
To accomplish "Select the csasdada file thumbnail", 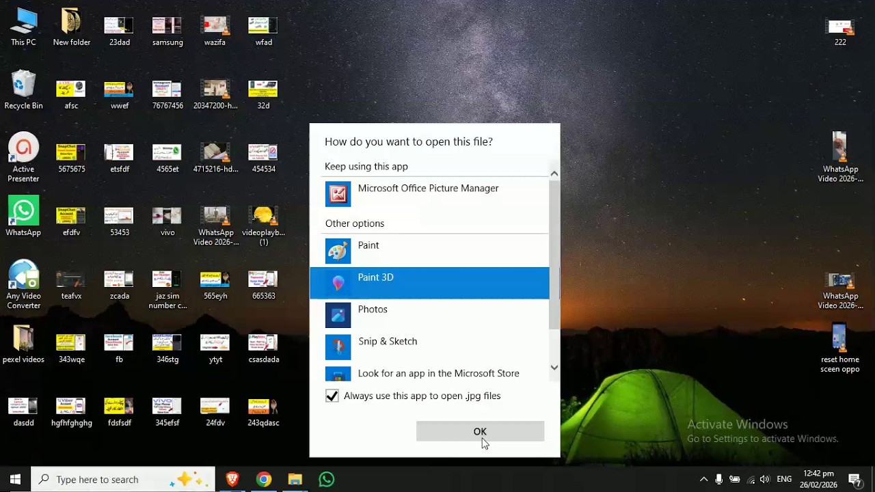I will coord(263,348).
